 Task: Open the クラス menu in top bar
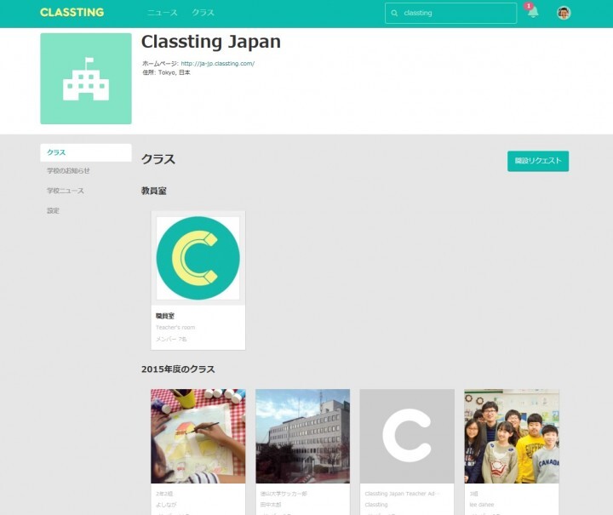[203, 13]
